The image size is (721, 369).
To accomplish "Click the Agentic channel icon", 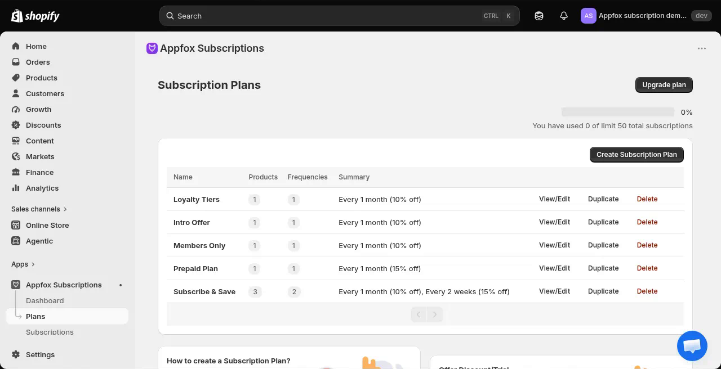I will [x=16, y=241].
